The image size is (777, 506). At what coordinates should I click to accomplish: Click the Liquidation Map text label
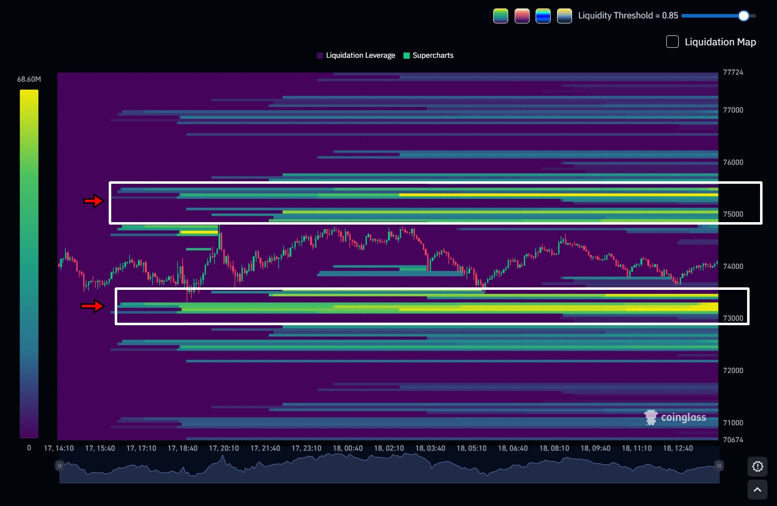tap(721, 42)
